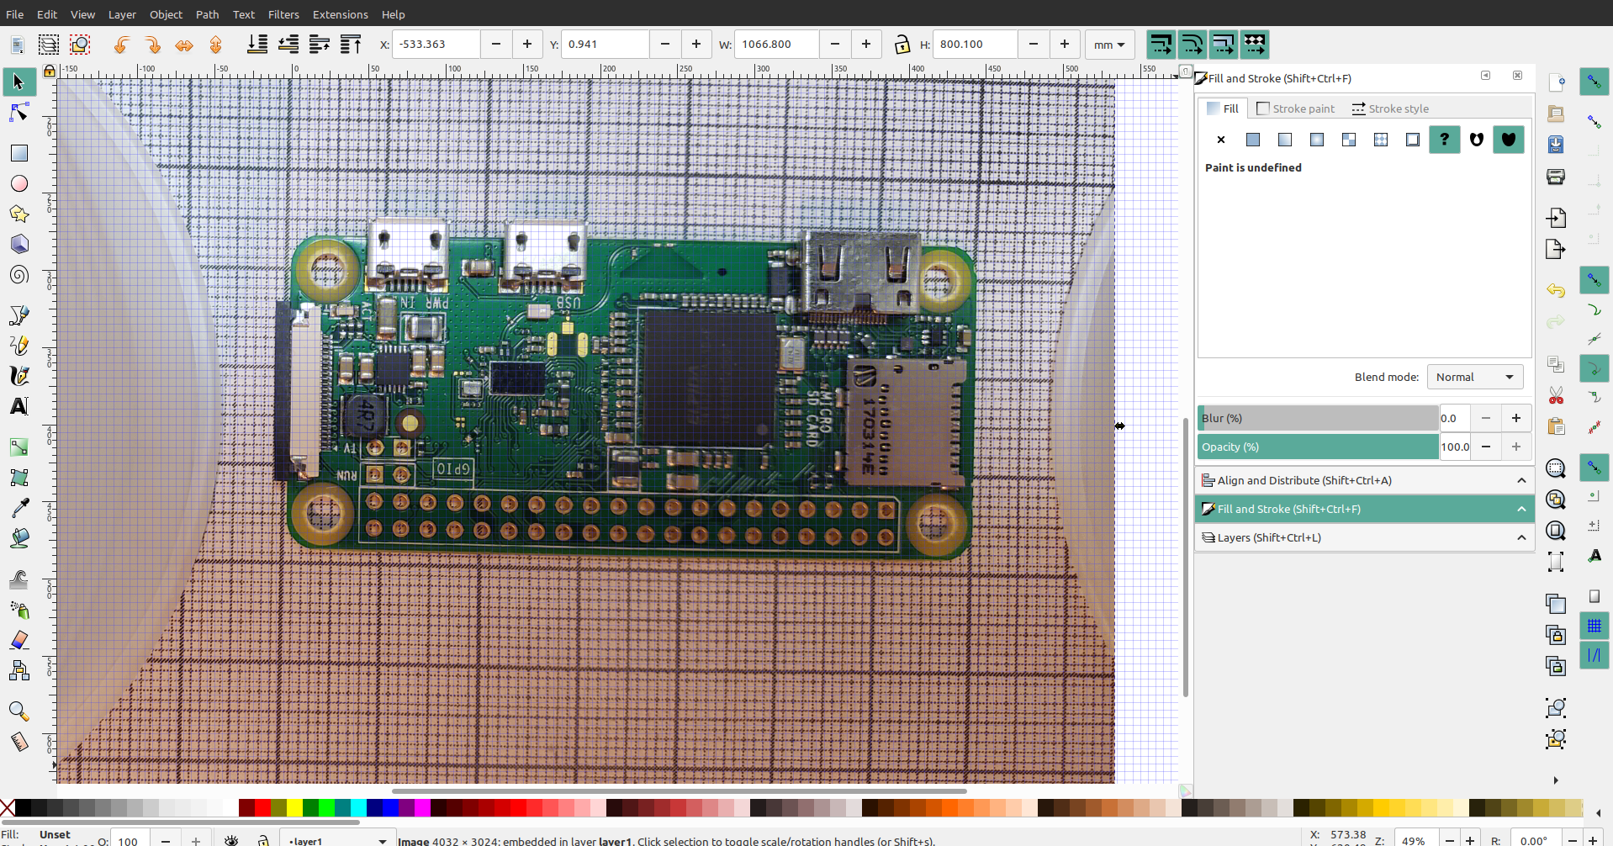Switch to the Stroke paint tab
The image size is (1613, 846).
tap(1295, 108)
